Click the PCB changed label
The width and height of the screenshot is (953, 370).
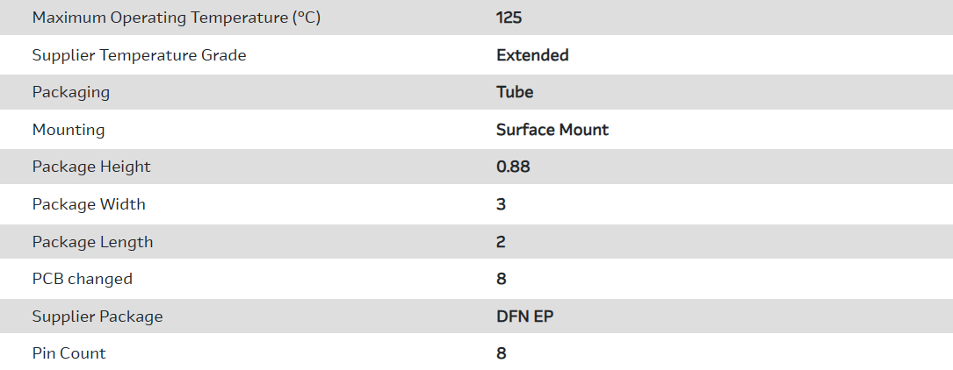click(x=83, y=279)
